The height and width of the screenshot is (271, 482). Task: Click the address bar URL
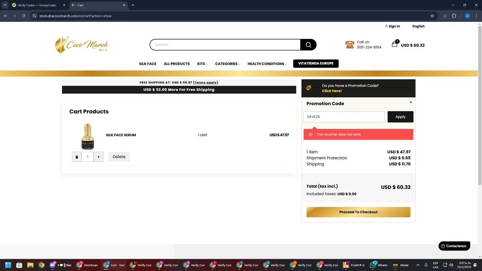tap(75, 16)
